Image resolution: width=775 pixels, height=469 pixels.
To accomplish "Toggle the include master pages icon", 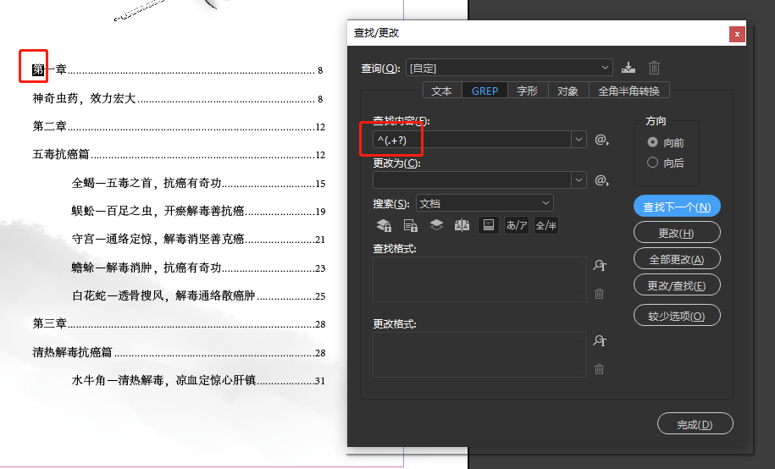I will pyautogui.click(x=462, y=225).
